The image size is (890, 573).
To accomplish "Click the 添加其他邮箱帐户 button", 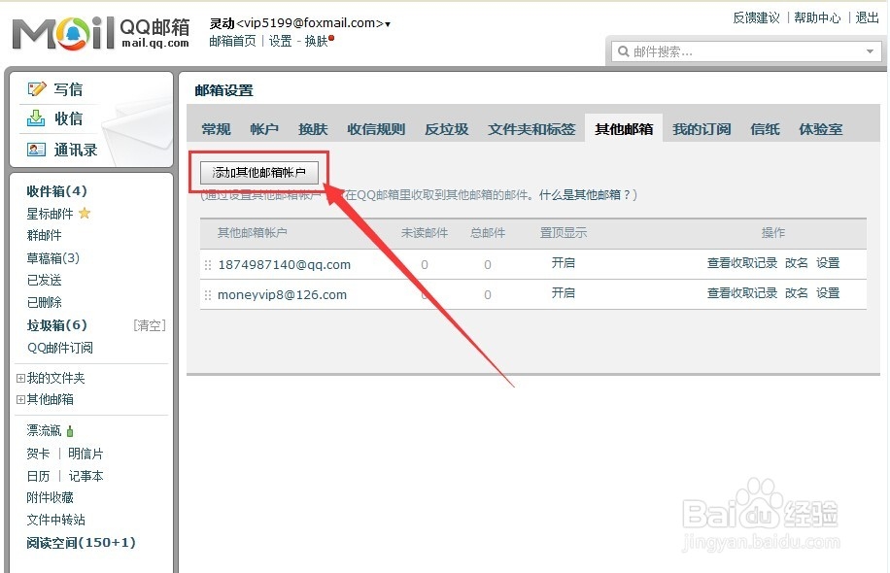I will click(x=258, y=171).
